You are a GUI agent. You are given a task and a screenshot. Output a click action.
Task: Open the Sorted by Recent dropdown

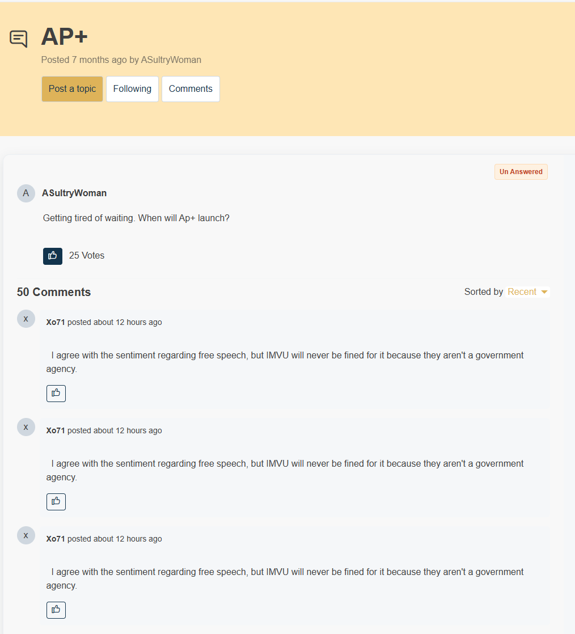[x=528, y=292]
